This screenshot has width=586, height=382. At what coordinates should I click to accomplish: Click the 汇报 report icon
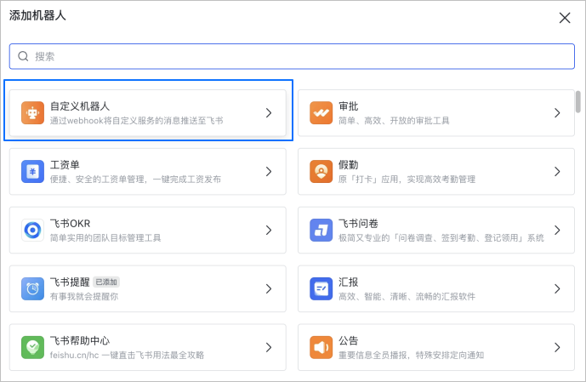(321, 289)
